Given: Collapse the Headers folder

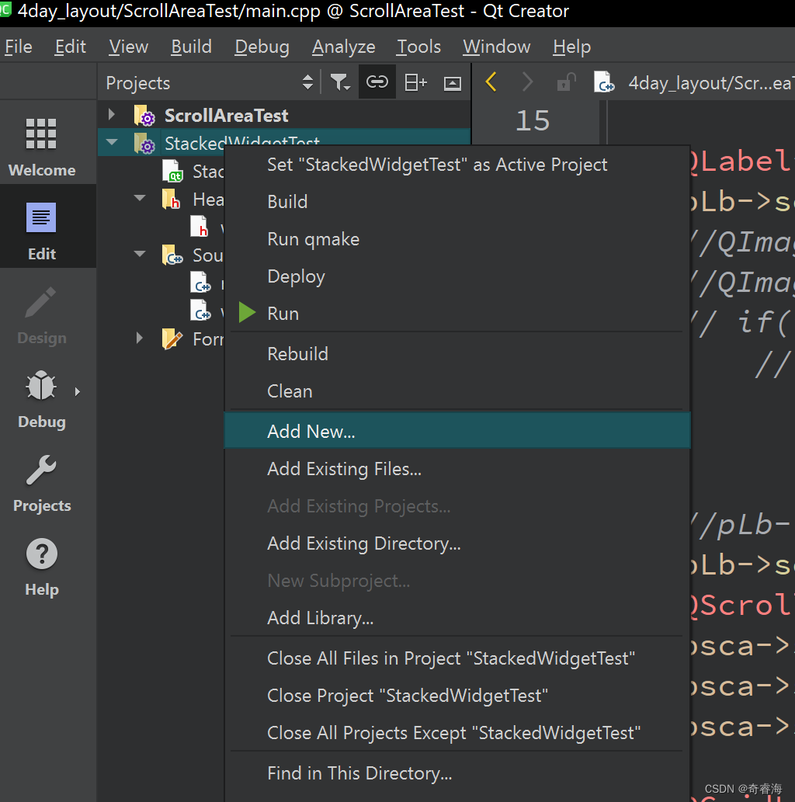Looking at the screenshot, I should tap(139, 198).
